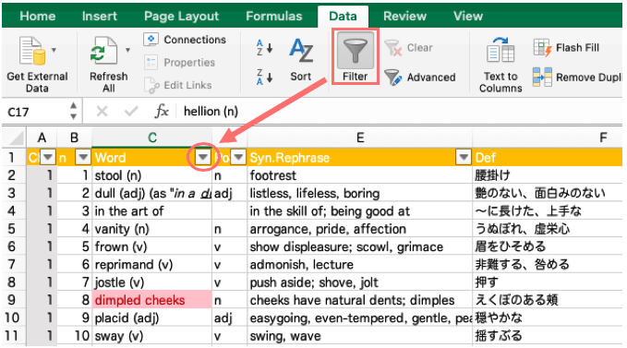
Task: Open the Get External Data dropdown arrow
Action: point(54,50)
